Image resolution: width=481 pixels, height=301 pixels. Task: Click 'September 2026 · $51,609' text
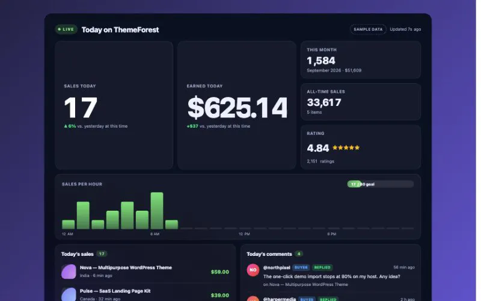334,70
